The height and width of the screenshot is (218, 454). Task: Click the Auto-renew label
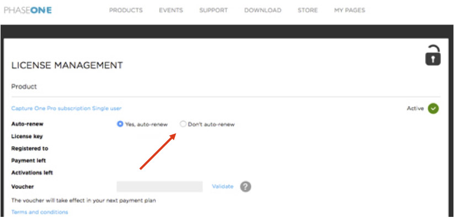coord(27,124)
